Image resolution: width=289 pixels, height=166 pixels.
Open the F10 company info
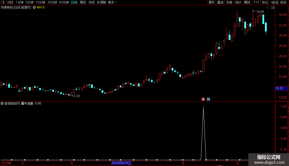click(x=256, y=2)
